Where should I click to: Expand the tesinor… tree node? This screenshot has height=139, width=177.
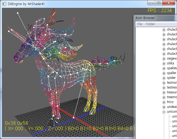(164, 83)
